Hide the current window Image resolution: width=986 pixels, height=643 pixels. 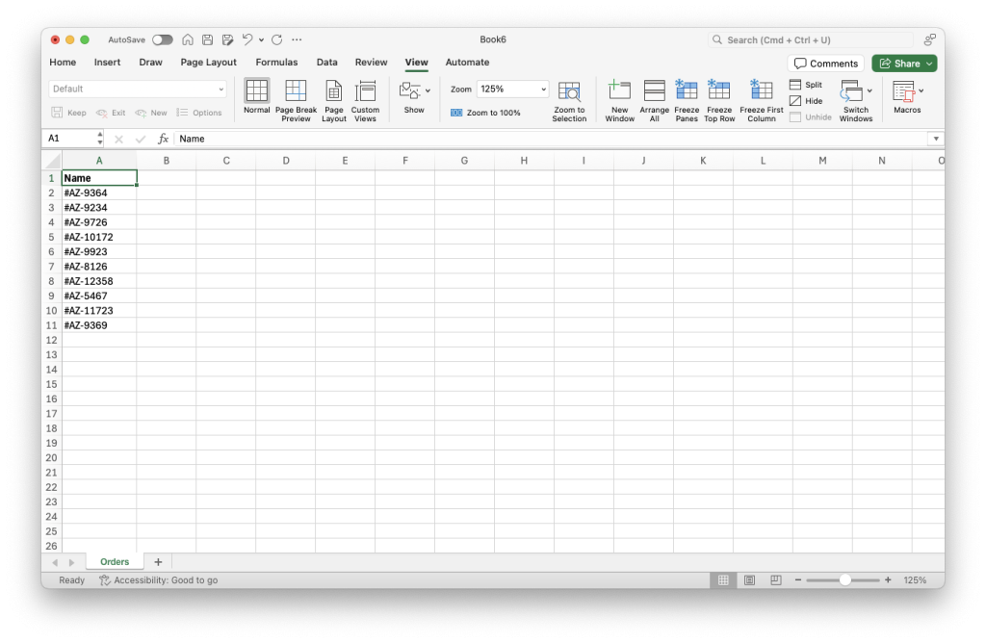[x=805, y=100]
